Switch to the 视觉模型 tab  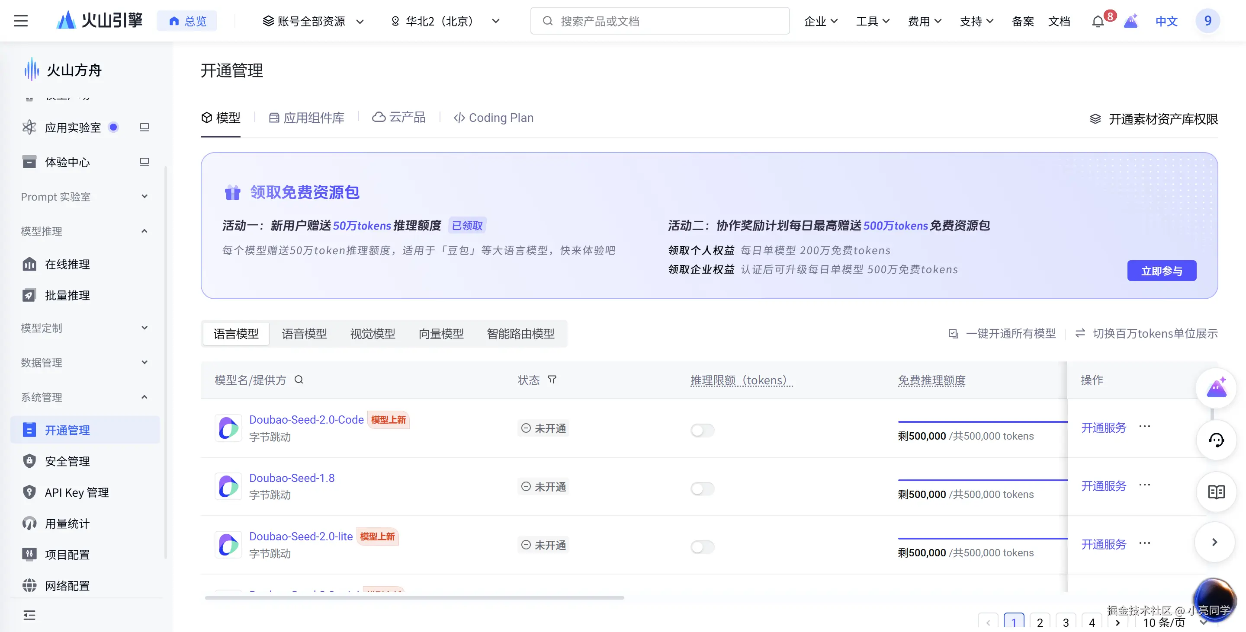coord(373,333)
